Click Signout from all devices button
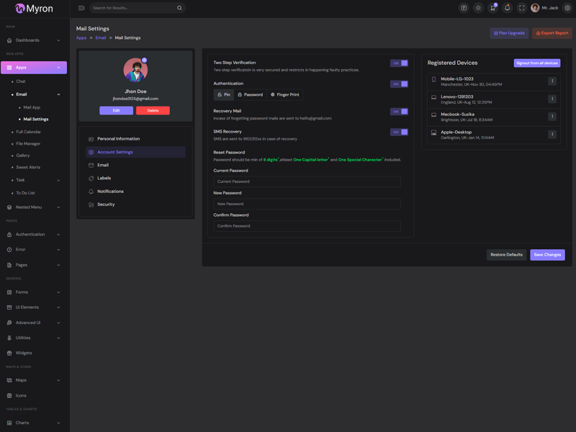This screenshot has height=432, width=576. tap(537, 63)
